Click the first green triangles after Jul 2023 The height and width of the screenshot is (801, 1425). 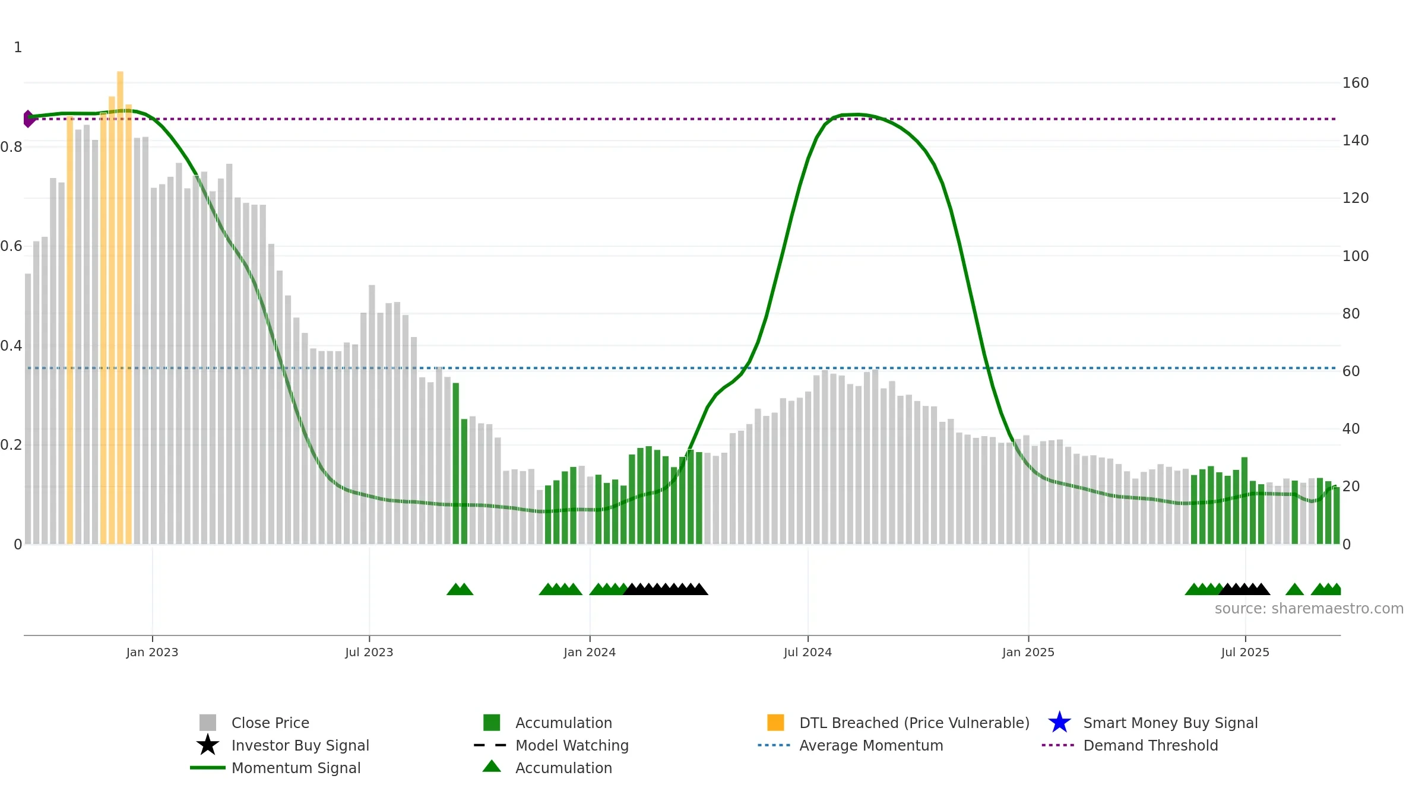click(x=460, y=589)
